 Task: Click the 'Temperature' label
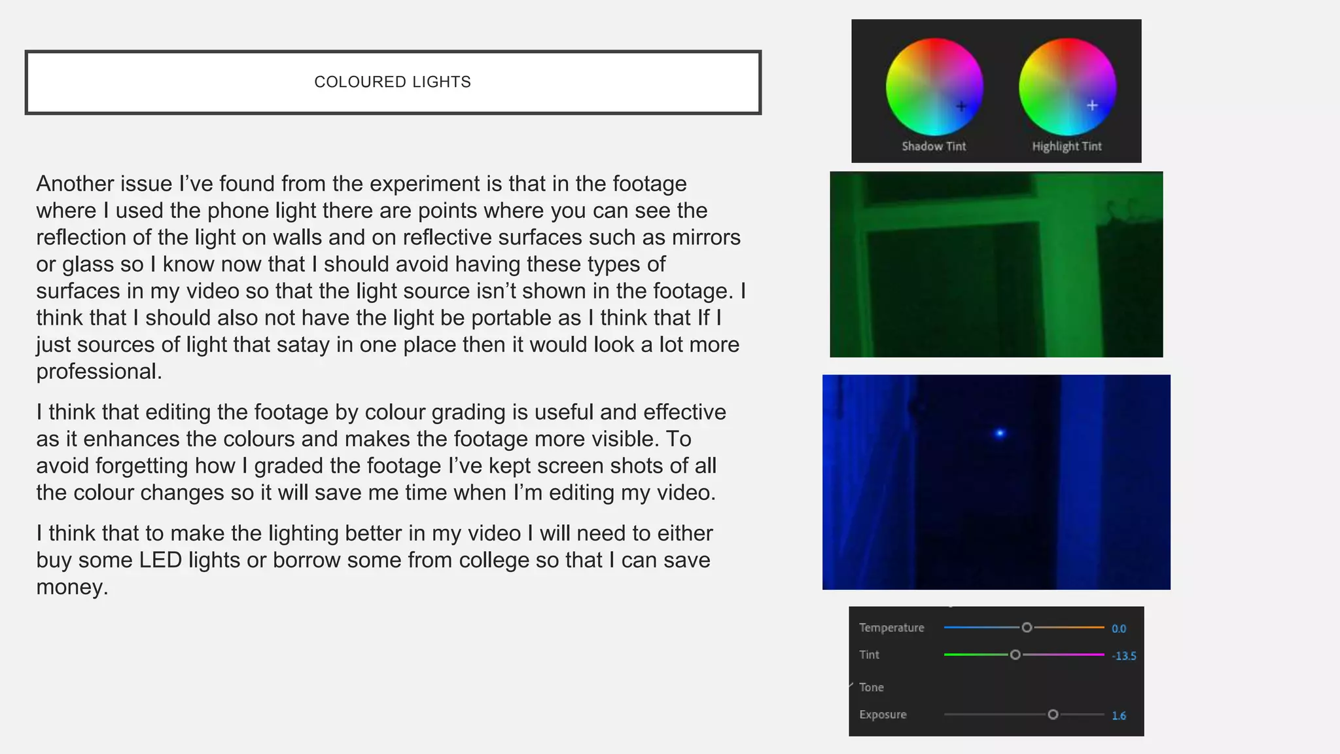click(x=891, y=628)
